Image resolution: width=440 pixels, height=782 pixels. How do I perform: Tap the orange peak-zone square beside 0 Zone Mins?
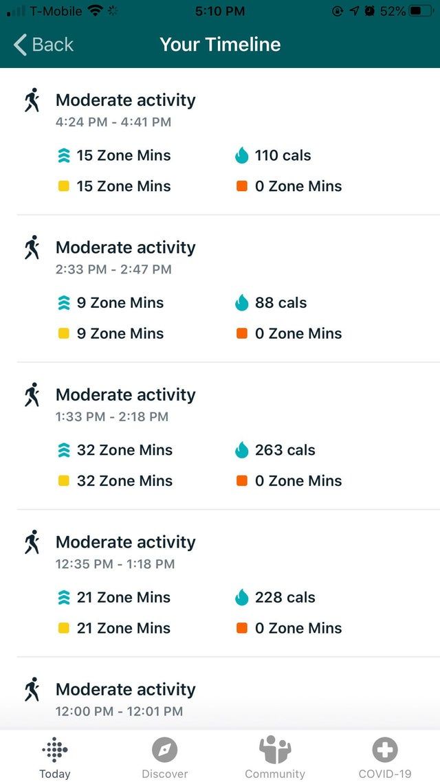tap(241, 186)
